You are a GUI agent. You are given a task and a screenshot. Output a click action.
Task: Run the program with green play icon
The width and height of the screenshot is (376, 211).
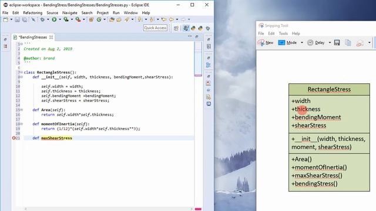(55, 19)
